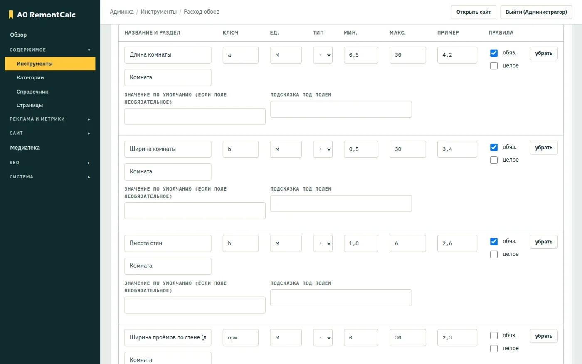Screen dimensions: 582x364
Task: Open Страницы in the sidebar
Action: [50, 106]
